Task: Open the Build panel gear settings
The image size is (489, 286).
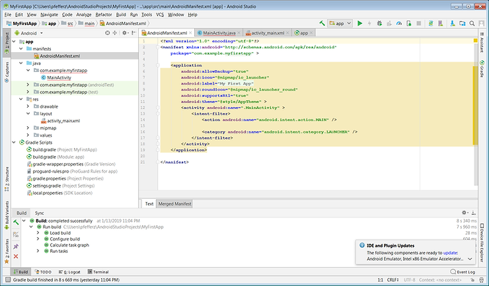Action: click(x=465, y=213)
